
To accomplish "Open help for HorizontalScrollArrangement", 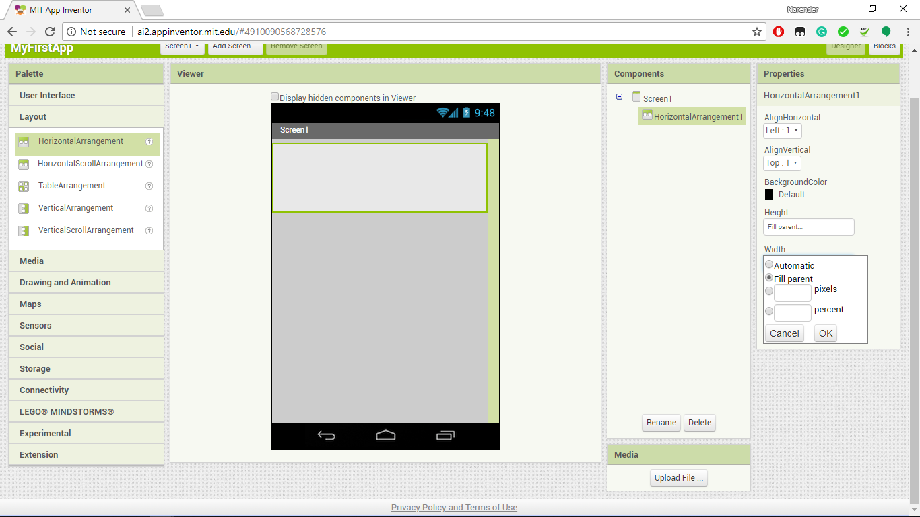I will pyautogui.click(x=150, y=164).
